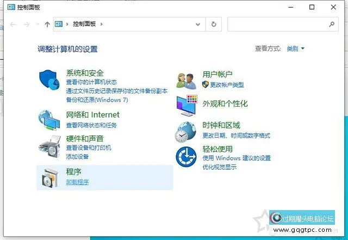Screen dimensions: 348x240
Task: Open 硬件和声音 category heading
Action: pos(85,139)
